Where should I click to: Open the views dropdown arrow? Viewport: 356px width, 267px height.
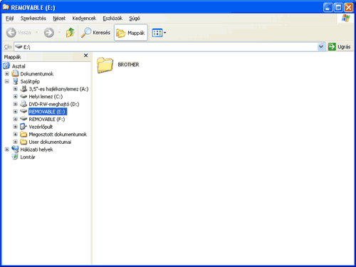[x=165, y=33]
